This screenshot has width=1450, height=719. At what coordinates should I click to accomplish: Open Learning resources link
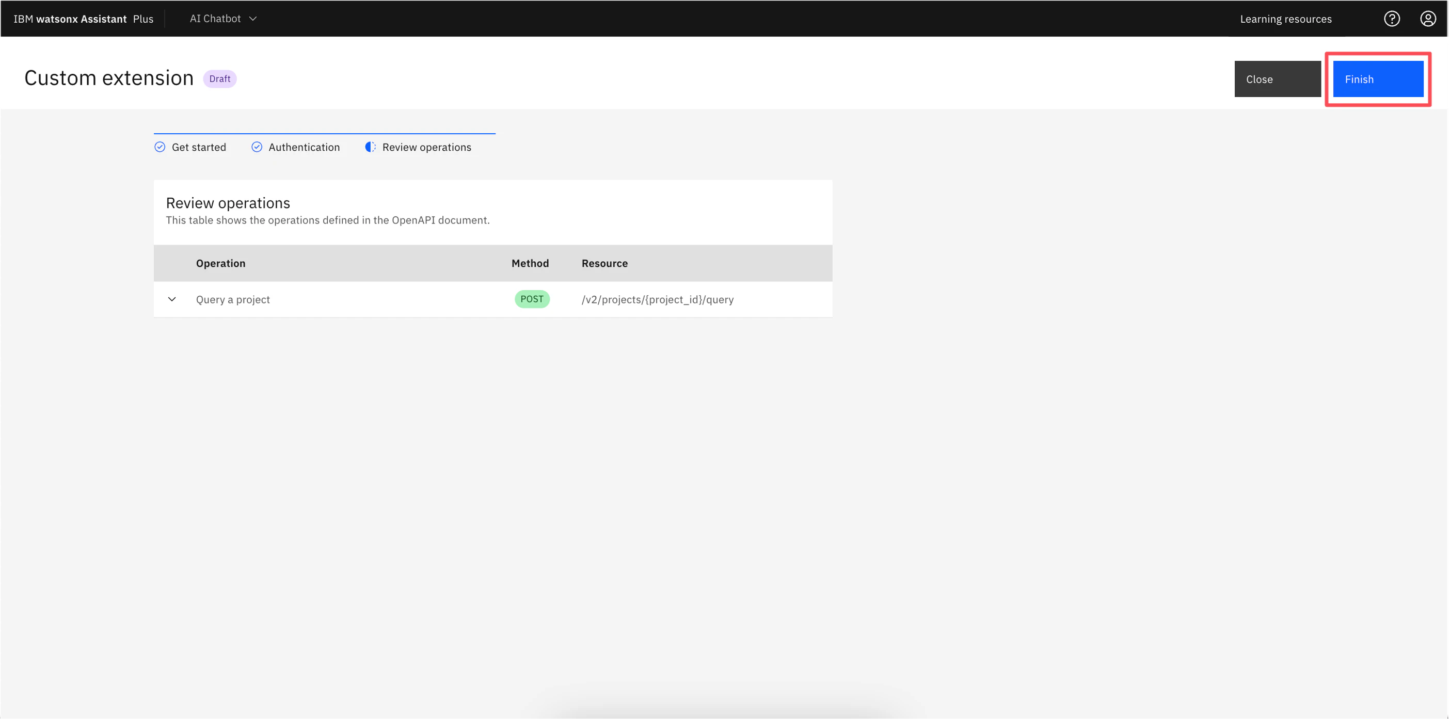click(1286, 19)
